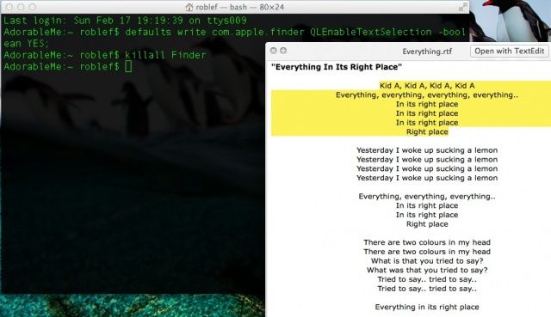Click the Terminal cursor at the empty prompt

[x=128, y=66]
